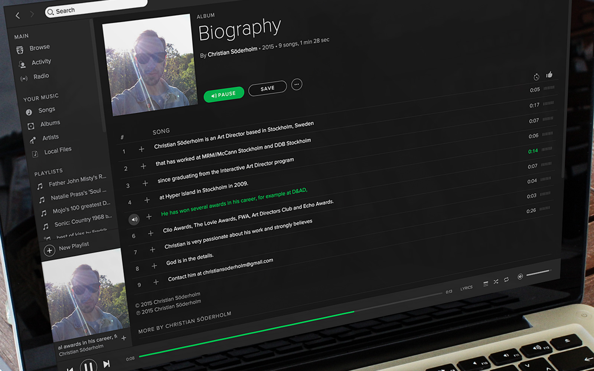594x371 pixels.
Task: Select song 'Christian is very passionate'
Action: (238, 234)
